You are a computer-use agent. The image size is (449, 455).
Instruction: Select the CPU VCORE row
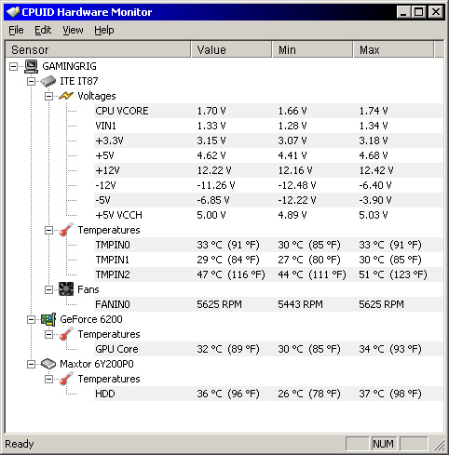click(268, 111)
